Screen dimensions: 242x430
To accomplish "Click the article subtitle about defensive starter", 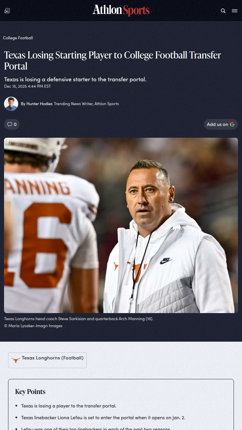I will point(75,80).
